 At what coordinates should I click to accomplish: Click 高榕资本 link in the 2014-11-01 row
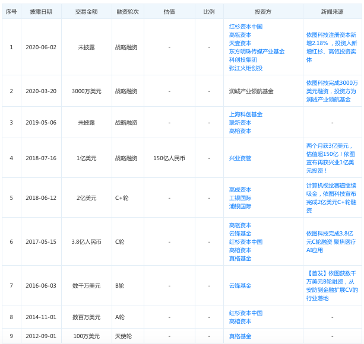[240, 321]
